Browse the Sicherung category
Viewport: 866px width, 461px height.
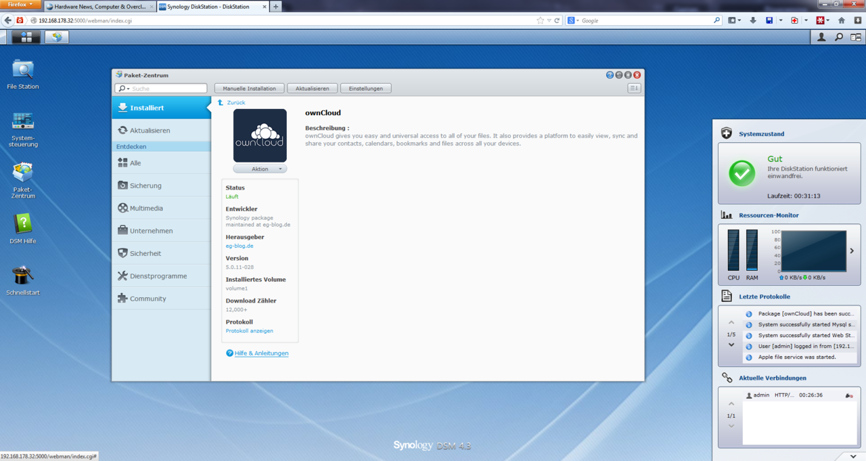point(162,185)
